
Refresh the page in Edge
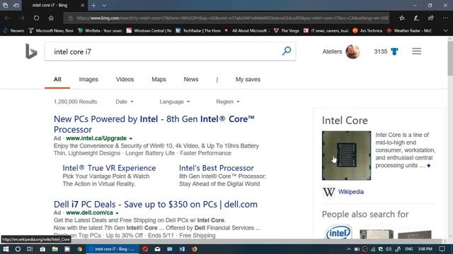point(36,18)
